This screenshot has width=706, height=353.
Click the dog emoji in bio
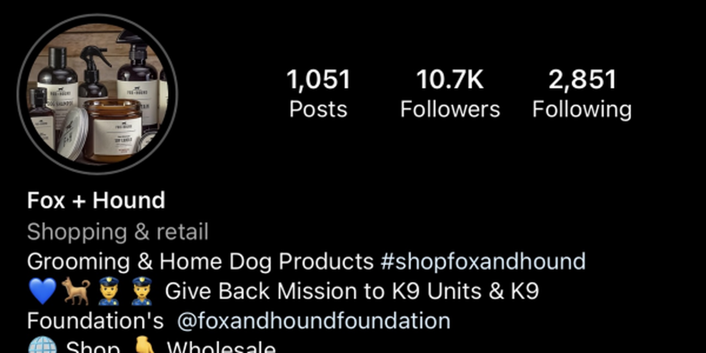pos(76,291)
